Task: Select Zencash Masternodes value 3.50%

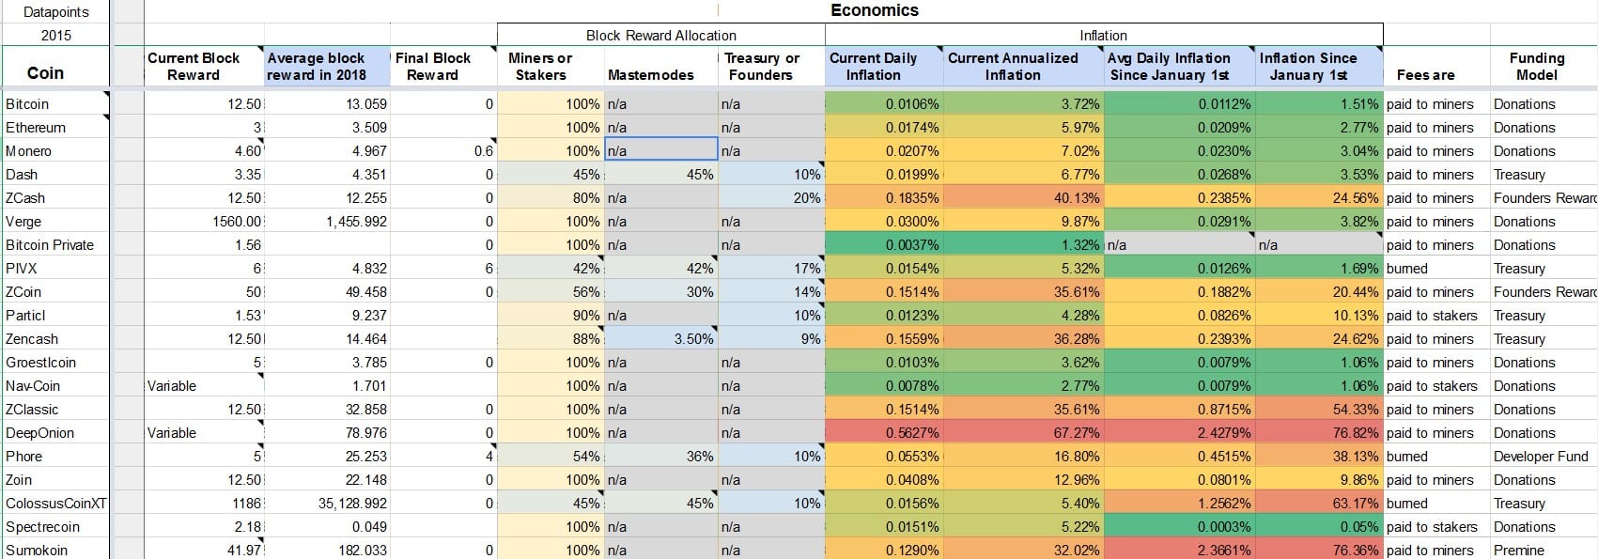Action: 661,338
